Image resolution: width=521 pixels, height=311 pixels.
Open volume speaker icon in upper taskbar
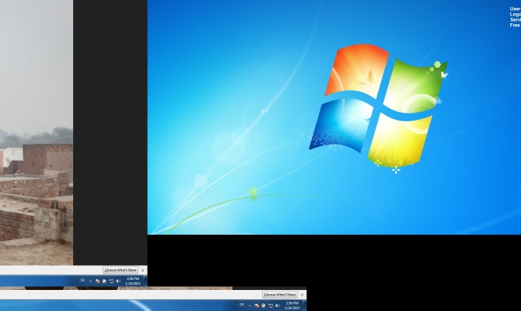coord(118,280)
